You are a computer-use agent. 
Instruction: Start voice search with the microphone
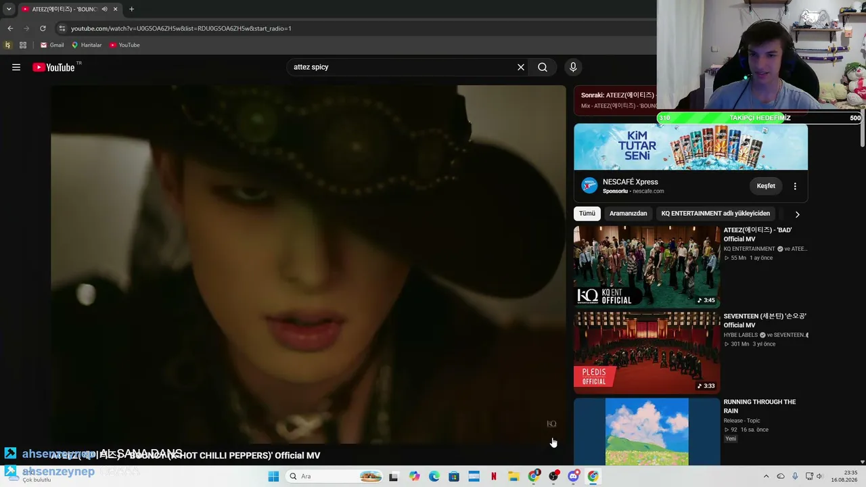(x=573, y=67)
